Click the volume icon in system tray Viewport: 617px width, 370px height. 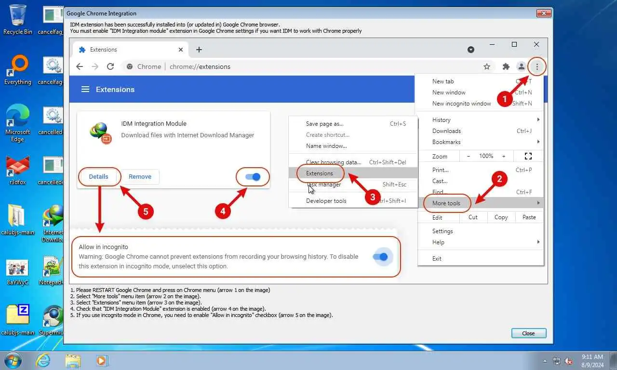pos(568,360)
